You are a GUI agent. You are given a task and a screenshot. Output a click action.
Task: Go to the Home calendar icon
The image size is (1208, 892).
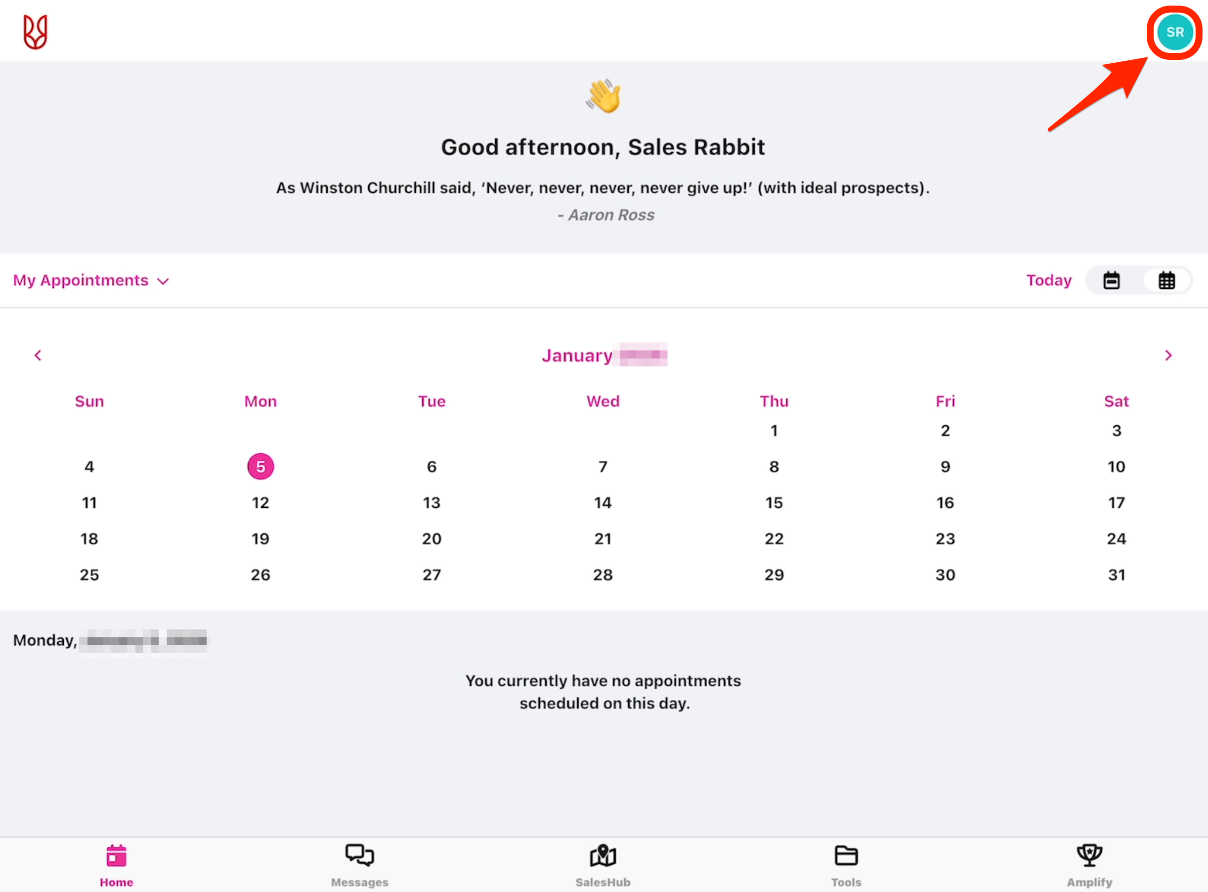(x=116, y=856)
